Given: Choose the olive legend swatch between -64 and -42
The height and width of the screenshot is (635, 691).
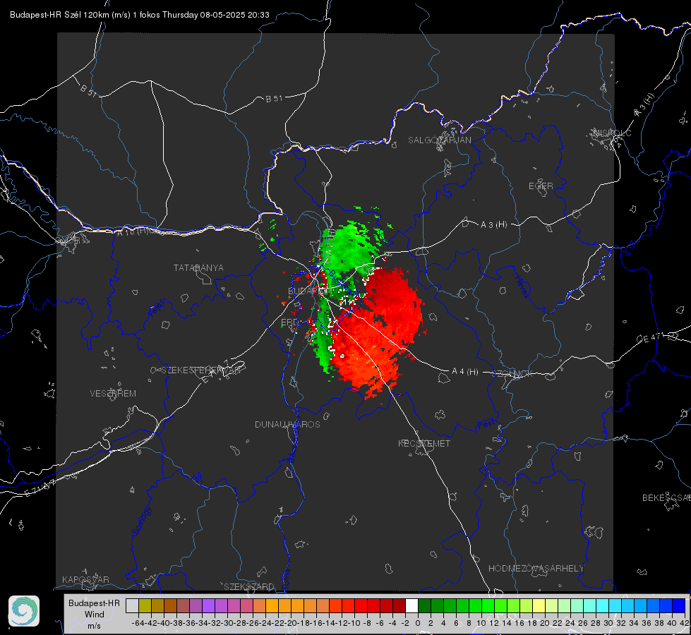Looking at the screenshot, I should (x=145, y=605).
